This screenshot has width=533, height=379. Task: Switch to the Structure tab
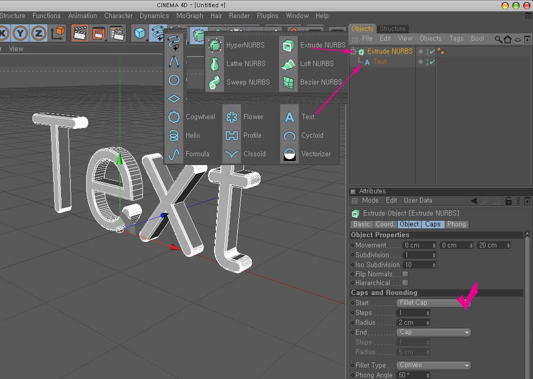tap(393, 28)
